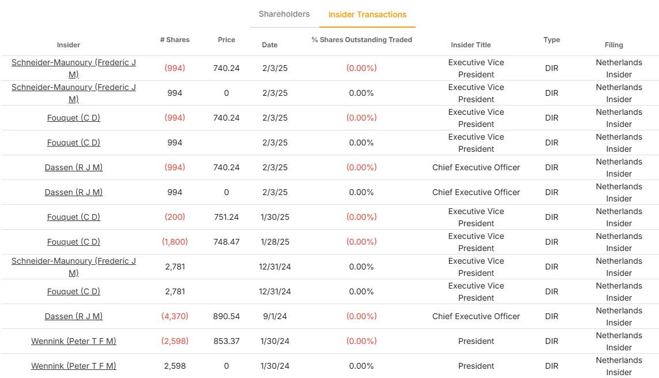Sort by Insider Title column header
This screenshot has height=378, width=659.
pyautogui.click(x=470, y=44)
